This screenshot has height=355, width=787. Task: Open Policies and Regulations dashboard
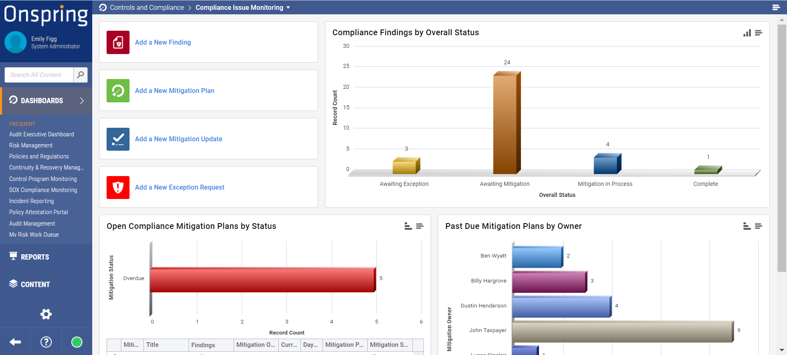pyautogui.click(x=39, y=156)
